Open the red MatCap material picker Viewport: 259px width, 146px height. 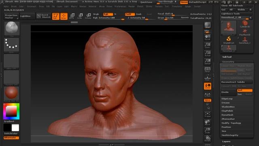[11, 94]
